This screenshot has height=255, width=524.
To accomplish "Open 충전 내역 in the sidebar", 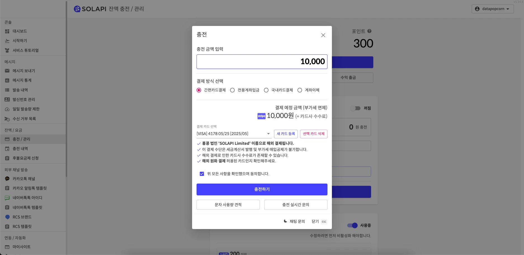I will (33, 149).
